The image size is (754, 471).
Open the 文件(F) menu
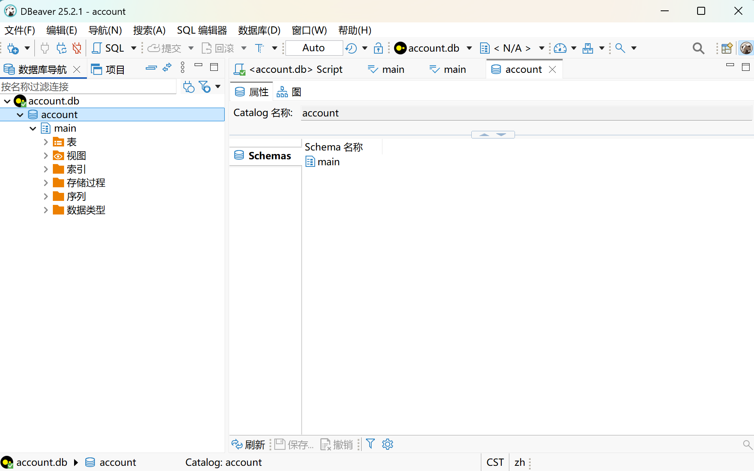click(x=20, y=30)
